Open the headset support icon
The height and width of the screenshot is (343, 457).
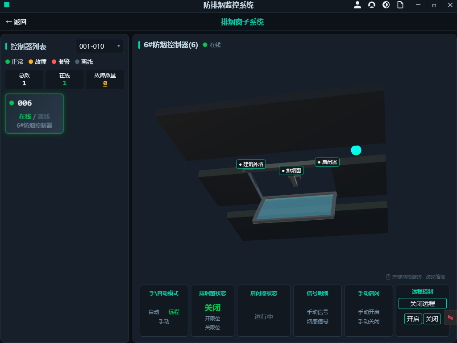click(x=372, y=5)
